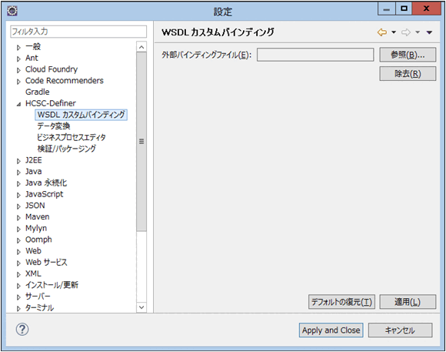Expand the JavaScript tree node

pos(18,195)
